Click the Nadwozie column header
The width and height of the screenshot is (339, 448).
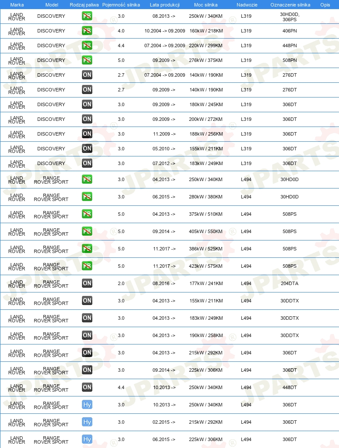click(x=247, y=5)
